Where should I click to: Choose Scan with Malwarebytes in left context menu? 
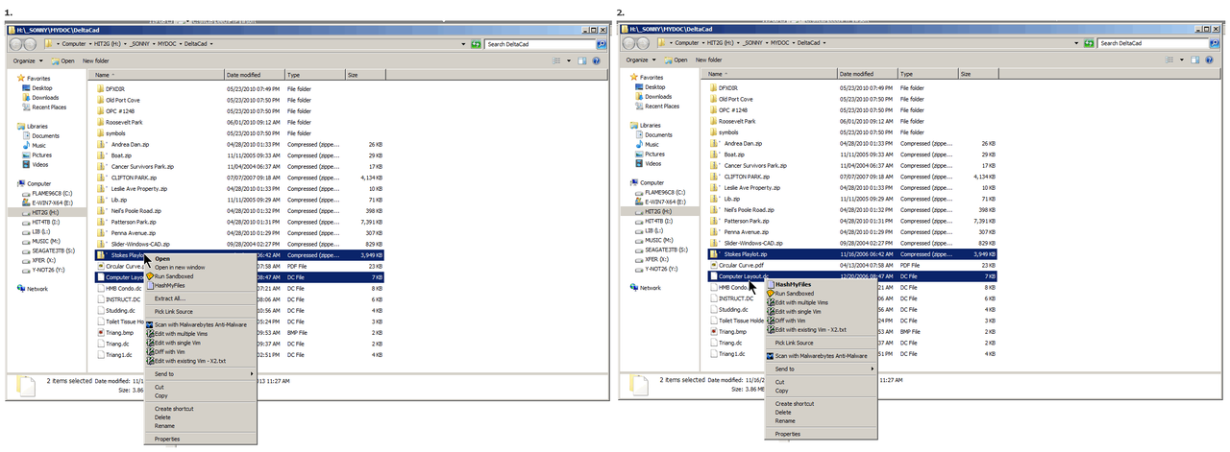tap(200, 324)
